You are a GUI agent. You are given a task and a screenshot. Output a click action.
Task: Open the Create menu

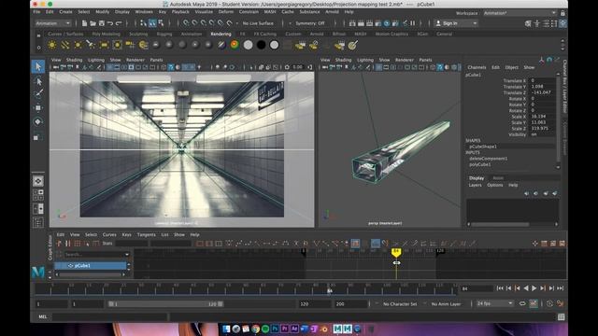65,12
